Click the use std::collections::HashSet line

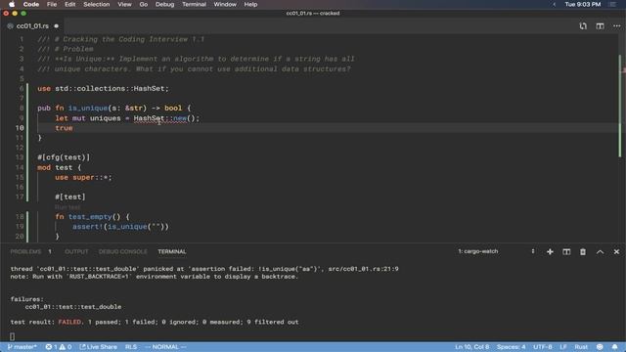point(103,89)
